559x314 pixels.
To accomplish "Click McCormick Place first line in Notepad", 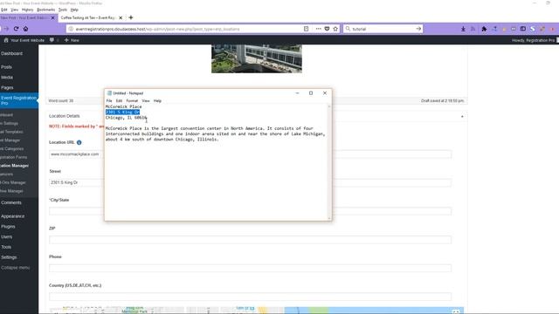I will click(123, 106).
